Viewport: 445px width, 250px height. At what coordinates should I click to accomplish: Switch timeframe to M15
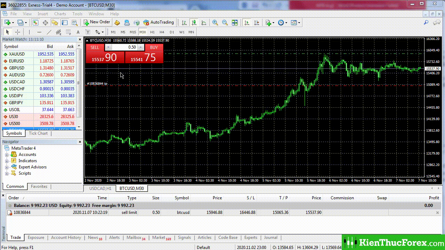tap(133, 32)
